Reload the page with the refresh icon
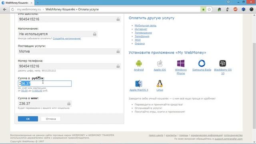256x144 pixels. pos(12,10)
